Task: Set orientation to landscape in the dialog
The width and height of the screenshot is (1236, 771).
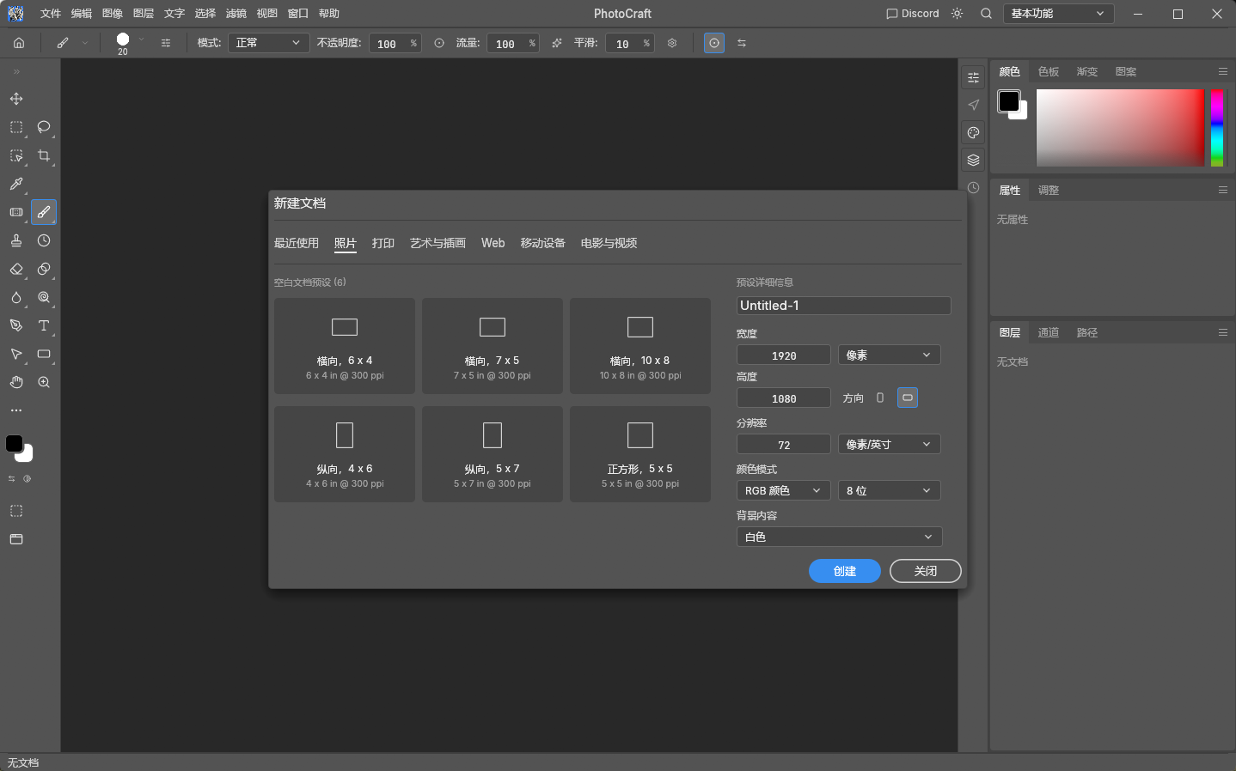Action: coord(908,398)
